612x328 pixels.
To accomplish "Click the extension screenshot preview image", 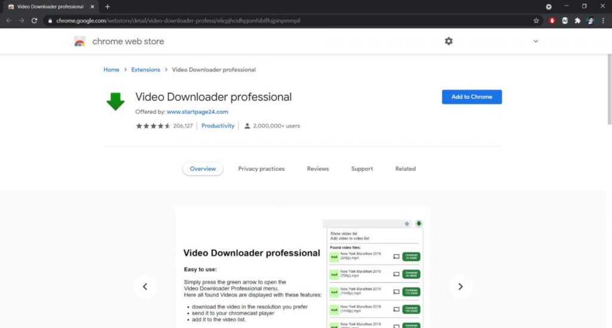I will pyautogui.click(x=302, y=268).
